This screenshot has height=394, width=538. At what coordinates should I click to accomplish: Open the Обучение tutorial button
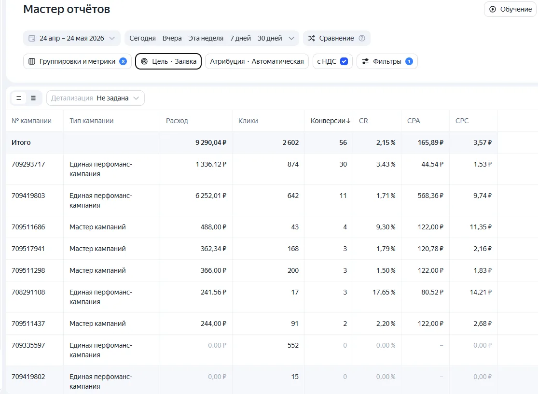point(510,9)
